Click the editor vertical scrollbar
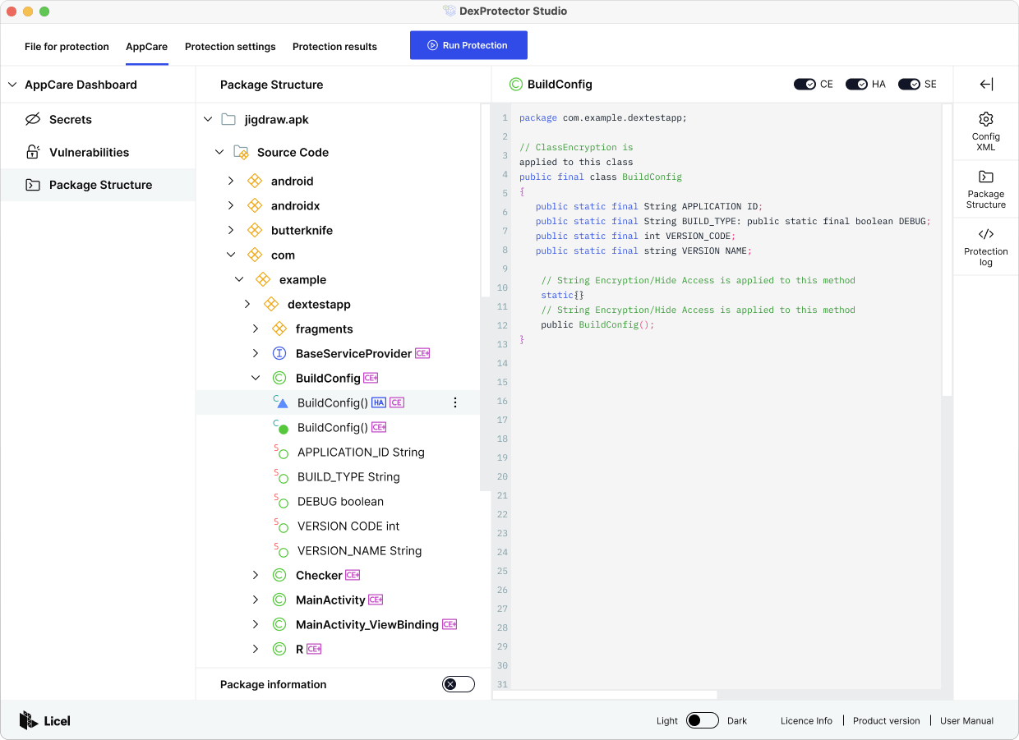Image resolution: width=1019 pixels, height=740 pixels. click(x=947, y=250)
